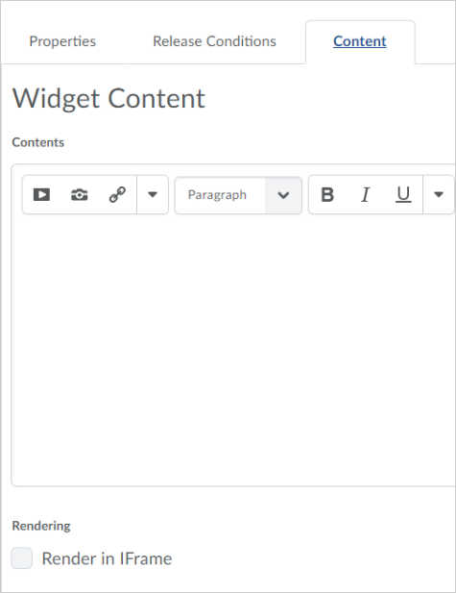456x593 pixels.
Task: Enable the Render in IFrame checkbox
Action: [21, 557]
